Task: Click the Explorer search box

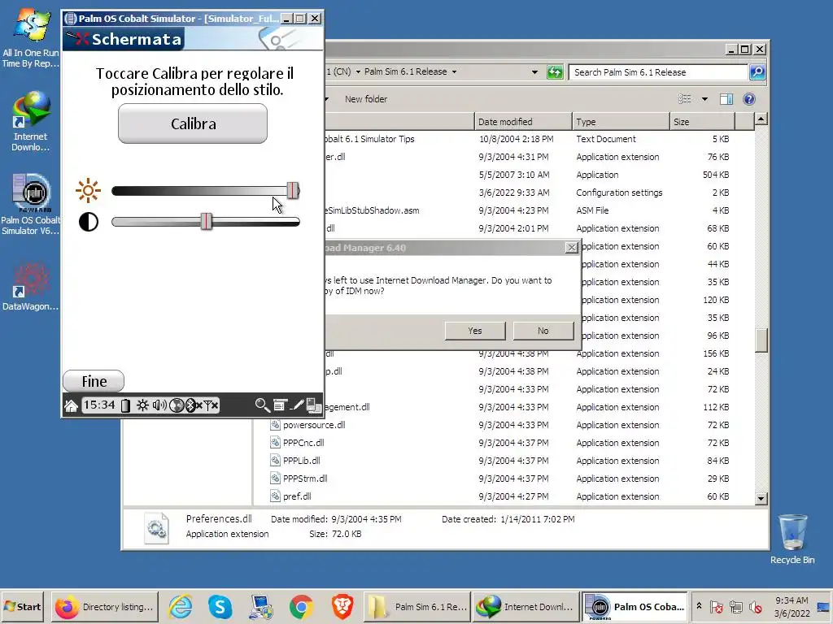Action: (657, 72)
